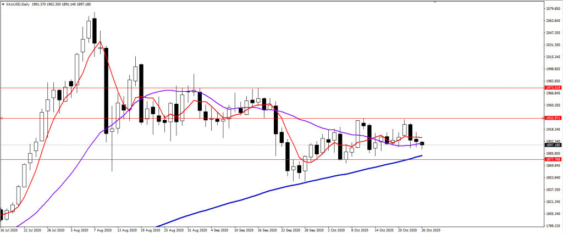The image size is (563, 234).
Task: Click the 16 Sep 2020 date label
Action: pos(268,231)
